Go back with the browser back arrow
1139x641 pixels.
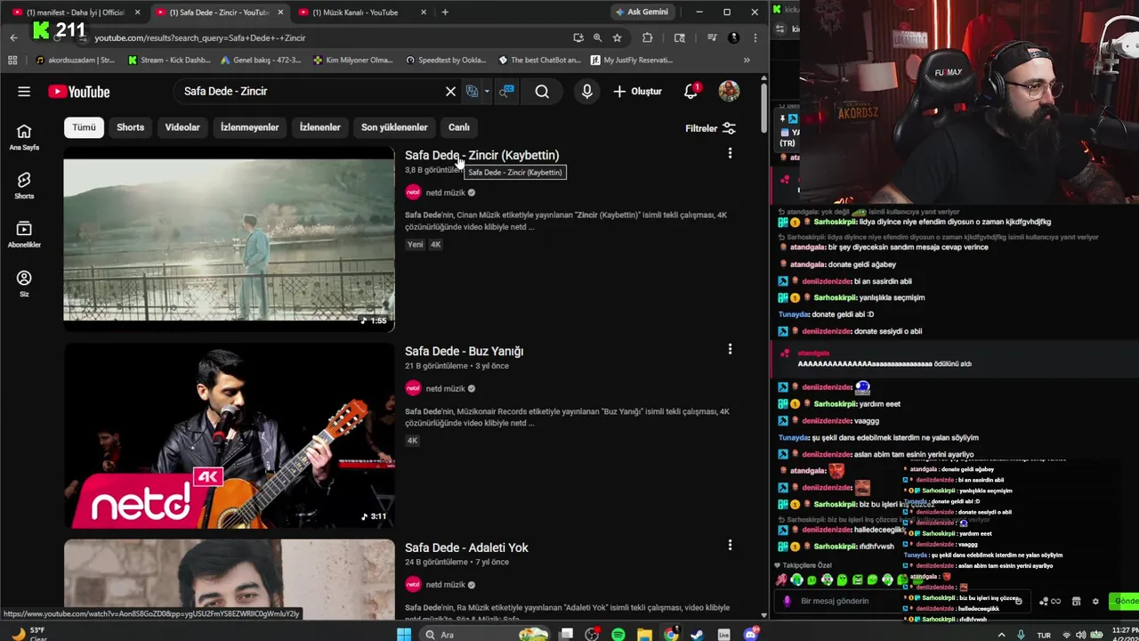click(13, 37)
